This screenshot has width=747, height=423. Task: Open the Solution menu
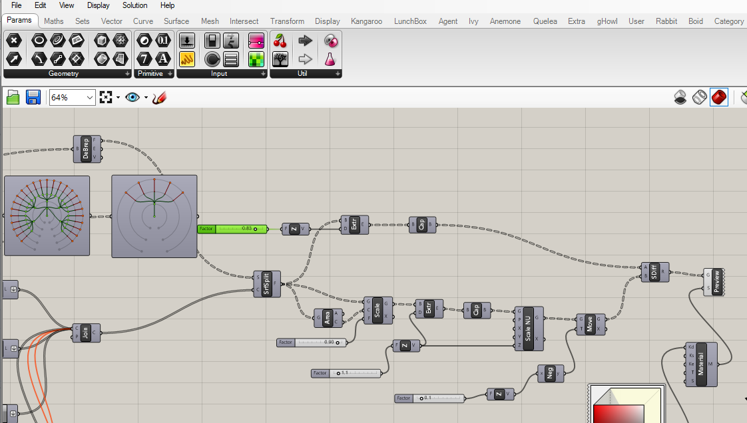(x=135, y=5)
